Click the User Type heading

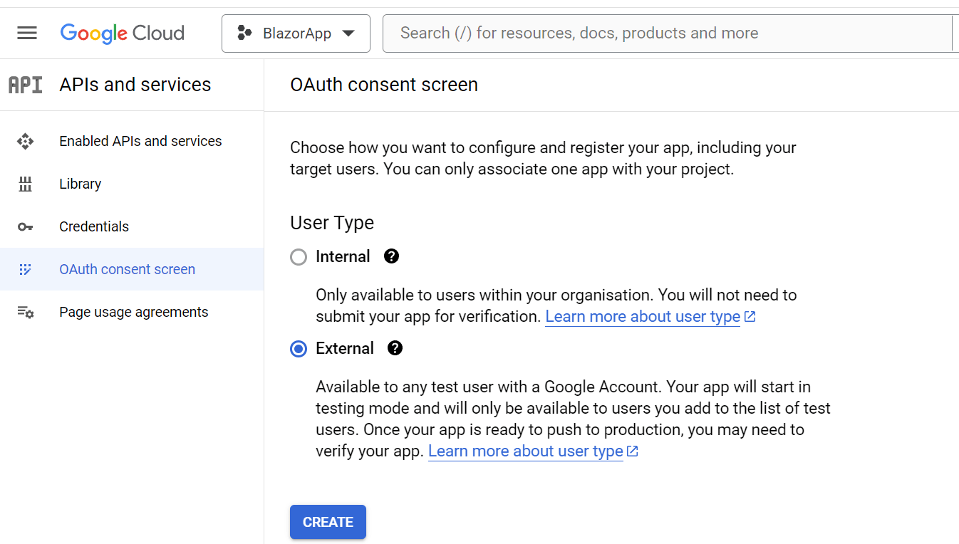click(332, 223)
